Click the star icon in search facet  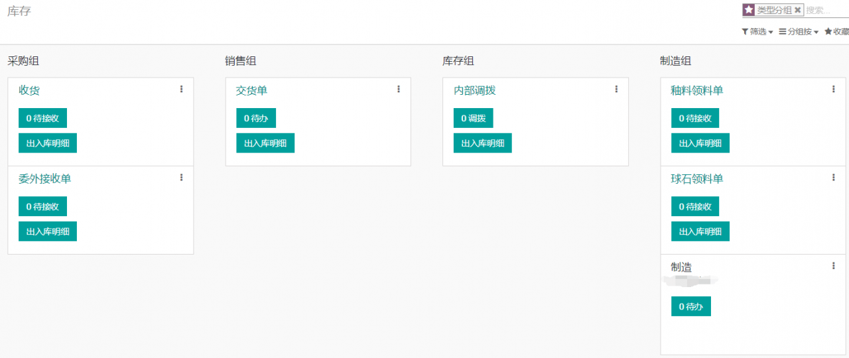pyautogui.click(x=749, y=10)
